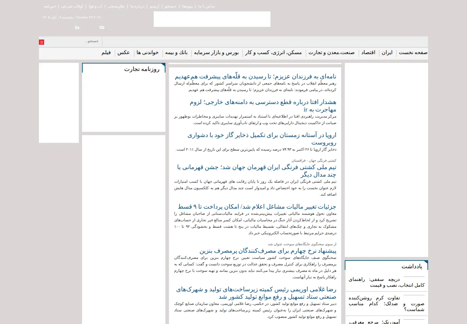Screen dimensions: 467x324
Task: Select عکس menu item
Action: [124, 52]
